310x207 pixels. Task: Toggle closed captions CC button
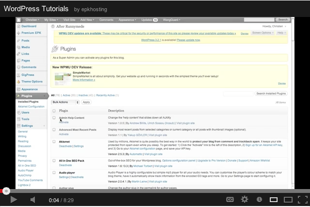(x=230, y=200)
